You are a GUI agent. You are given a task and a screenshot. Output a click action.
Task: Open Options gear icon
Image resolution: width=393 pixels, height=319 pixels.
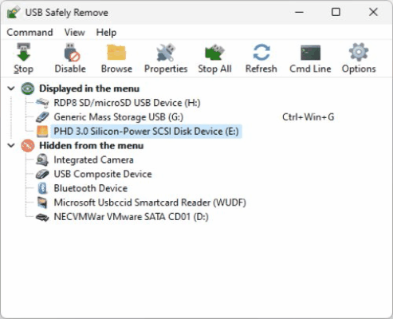coord(359,53)
